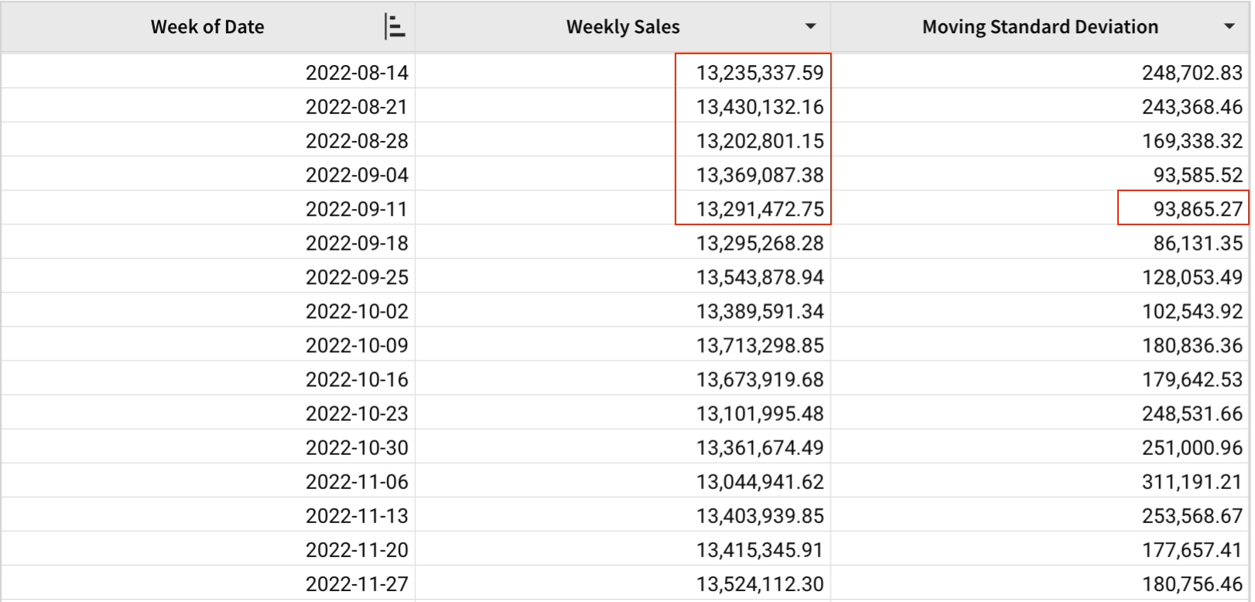Select the 2022-08-14 date cell
The height and width of the screenshot is (602, 1255).
(357, 73)
